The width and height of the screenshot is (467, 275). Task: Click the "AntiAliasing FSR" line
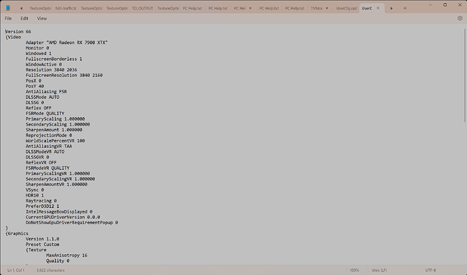[46, 91]
